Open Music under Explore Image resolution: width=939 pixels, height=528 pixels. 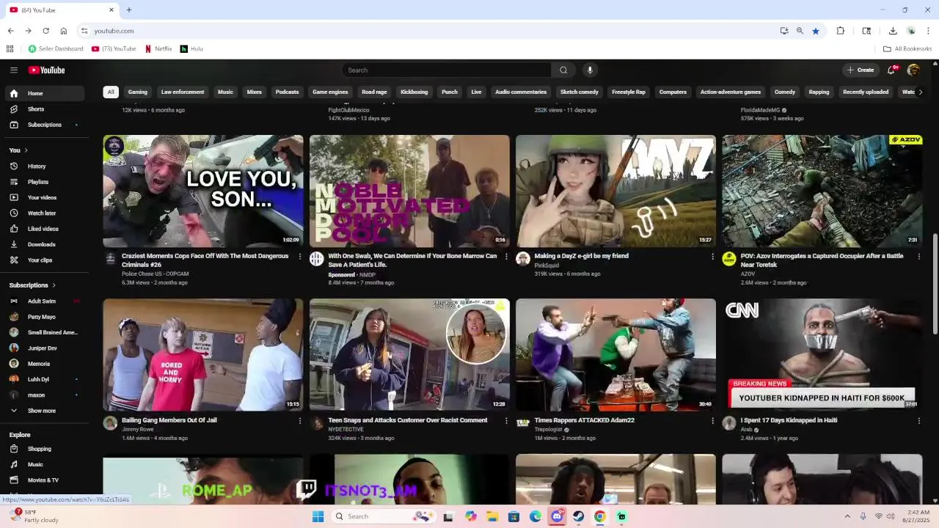[44, 464]
